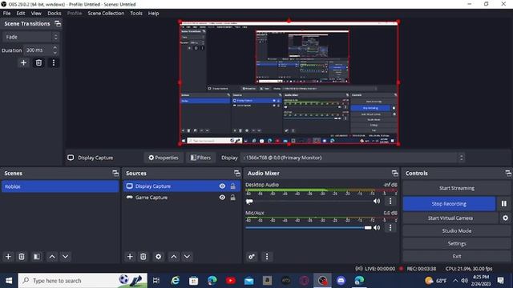Open the Display monitor dropdown
This screenshot has width=513, height=288.
(353, 158)
